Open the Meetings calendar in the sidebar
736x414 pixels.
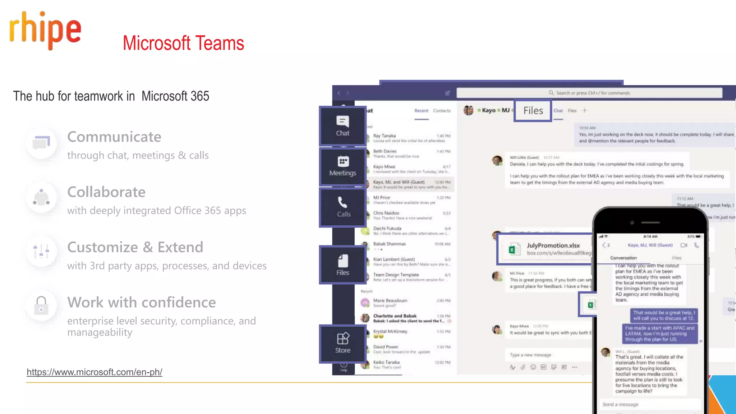(x=343, y=167)
